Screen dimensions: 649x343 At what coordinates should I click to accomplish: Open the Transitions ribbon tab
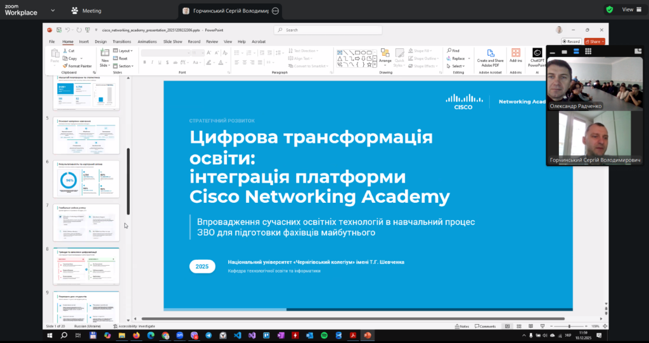coord(122,41)
